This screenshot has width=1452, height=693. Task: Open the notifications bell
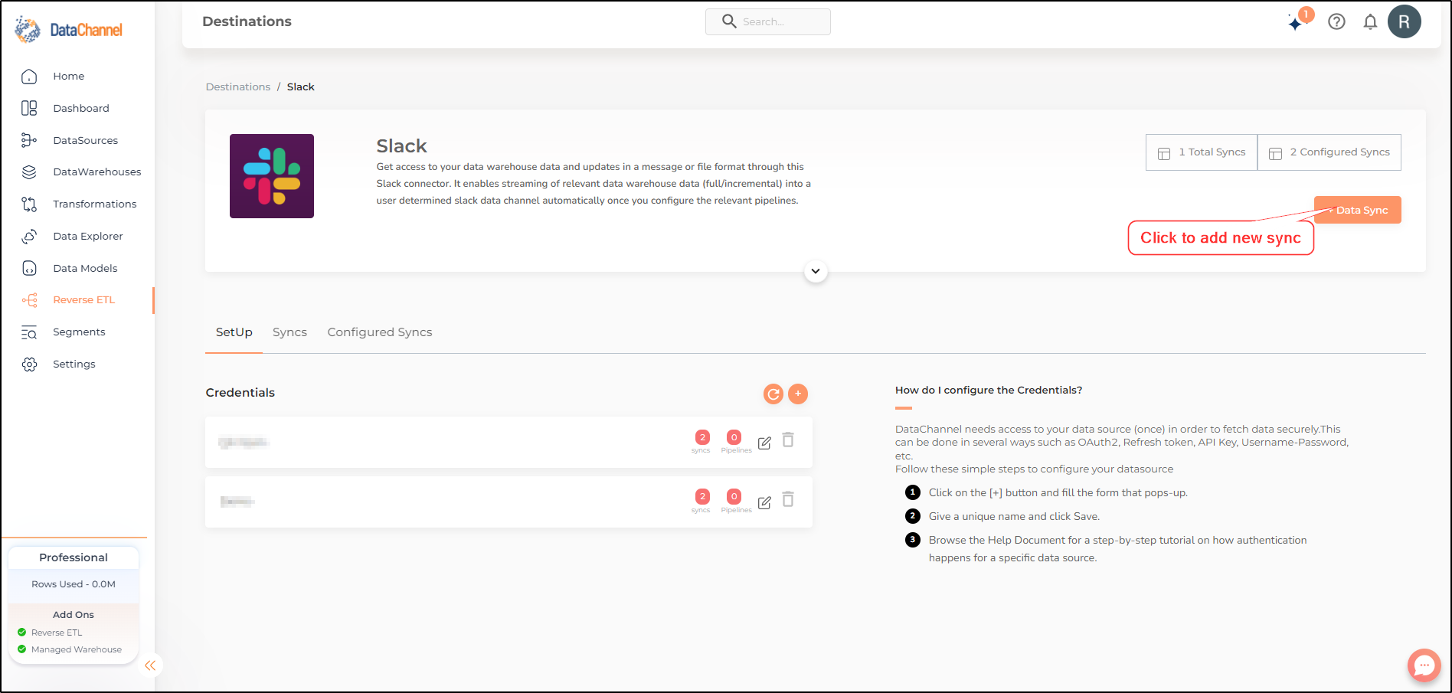(1370, 22)
